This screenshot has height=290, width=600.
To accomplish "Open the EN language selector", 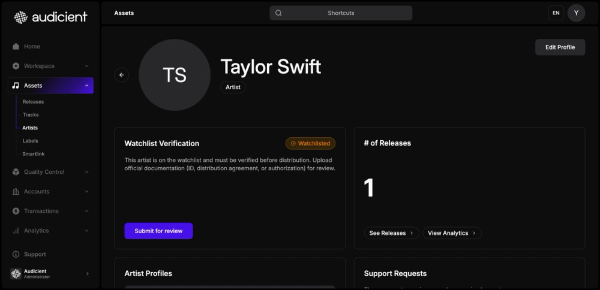I will click(556, 13).
